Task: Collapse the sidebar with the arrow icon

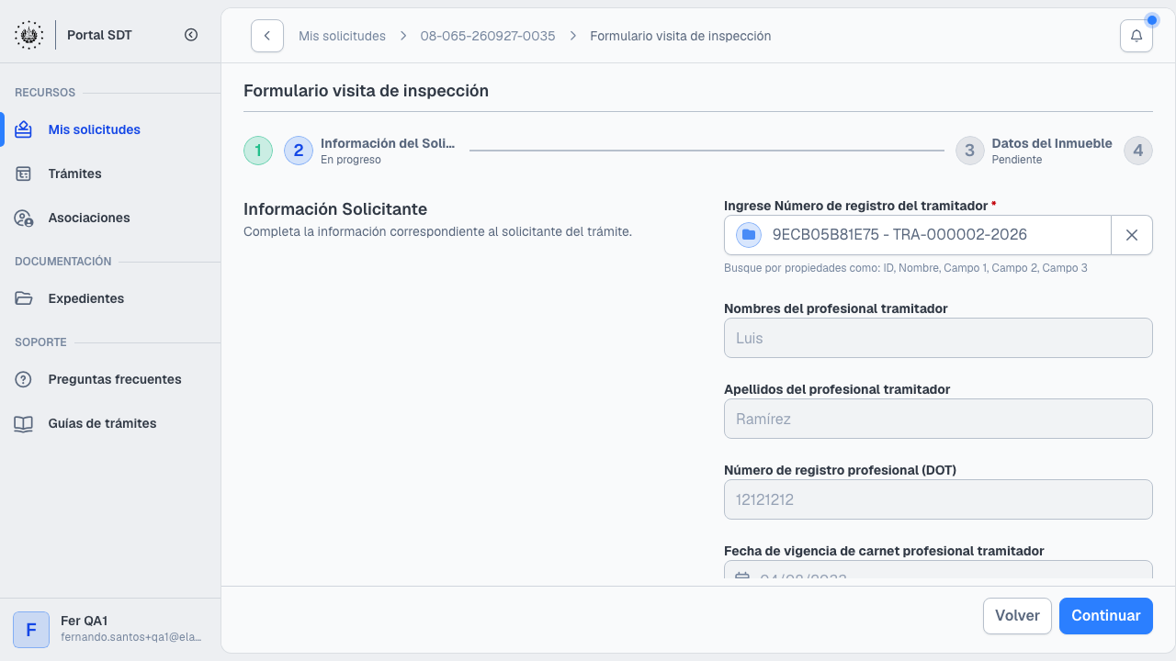Action: [191, 35]
